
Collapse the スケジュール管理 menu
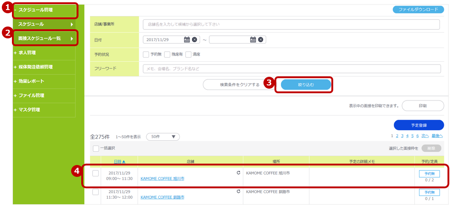(35, 10)
